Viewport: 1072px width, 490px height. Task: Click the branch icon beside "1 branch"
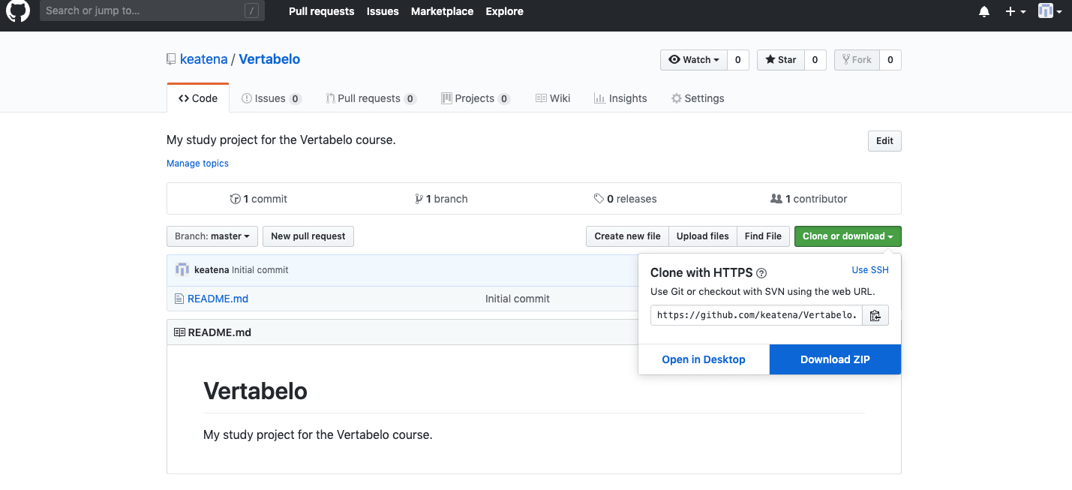(x=419, y=198)
